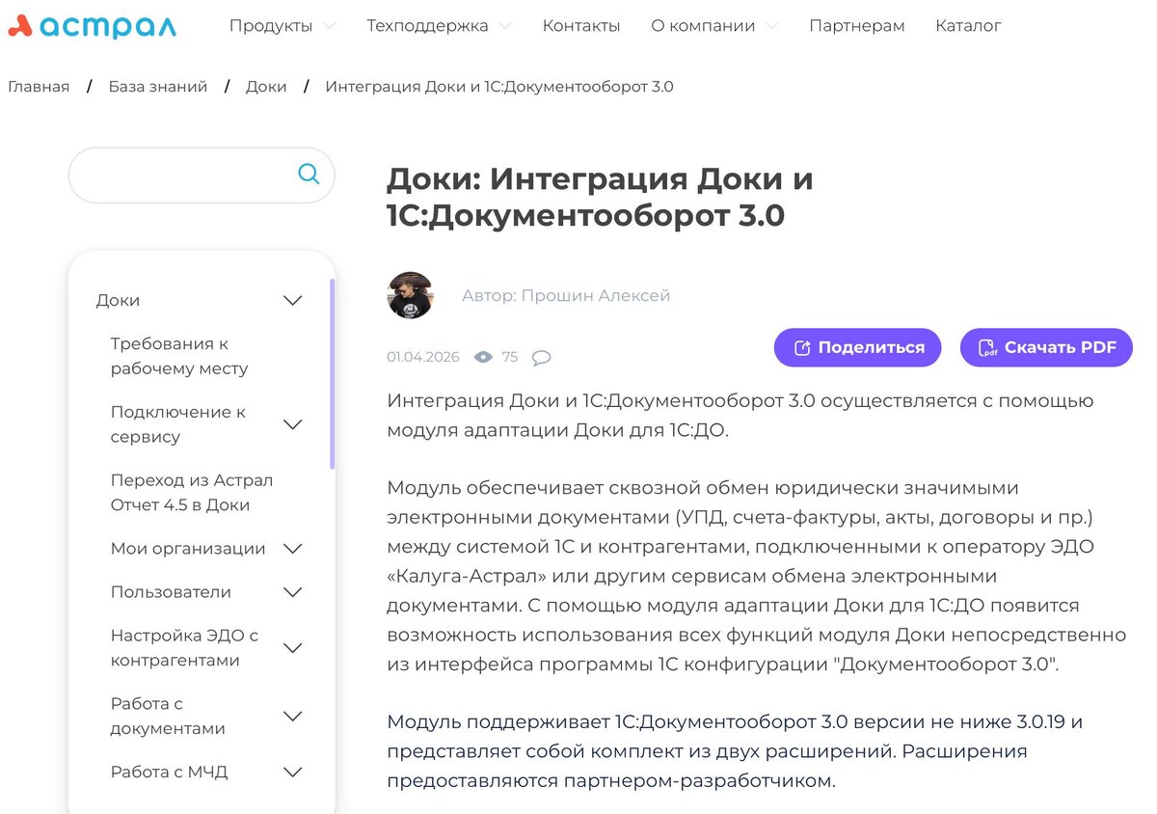Open the Техподдержка dropdown menu
1157x814 pixels.
pyautogui.click(x=439, y=26)
